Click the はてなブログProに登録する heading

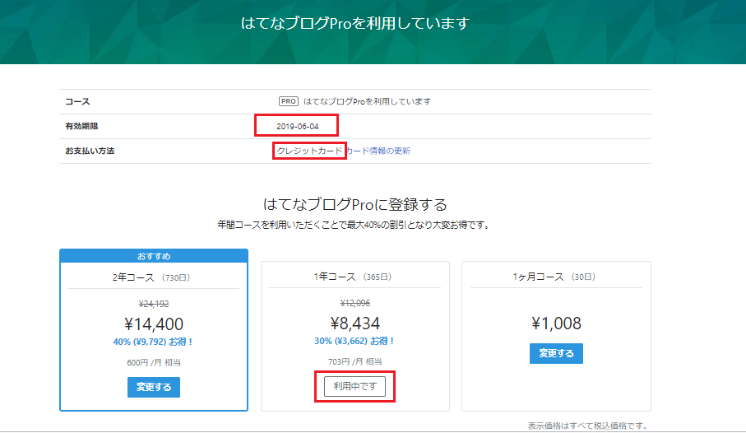[355, 205]
